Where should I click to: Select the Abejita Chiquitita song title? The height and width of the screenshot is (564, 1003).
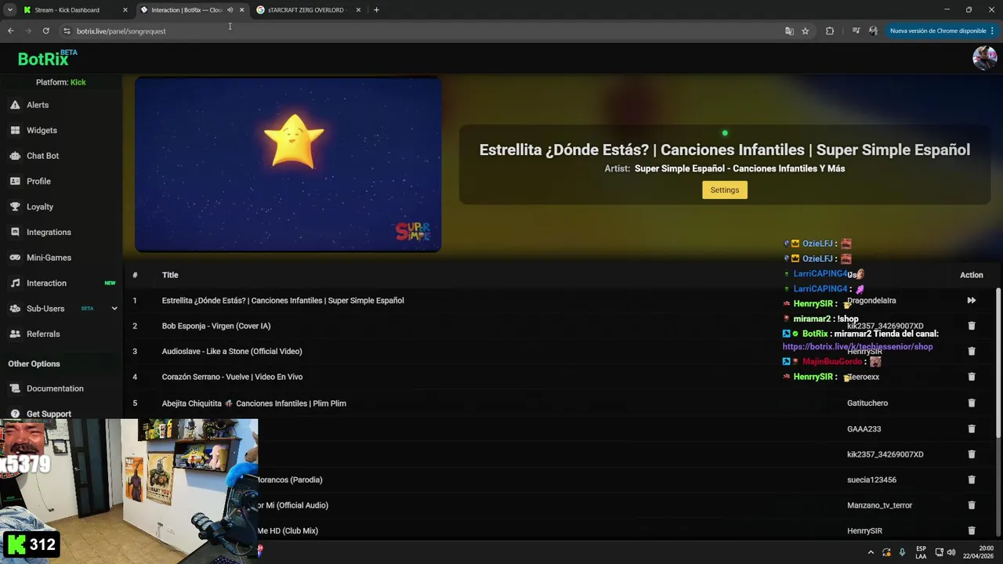[x=254, y=403]
